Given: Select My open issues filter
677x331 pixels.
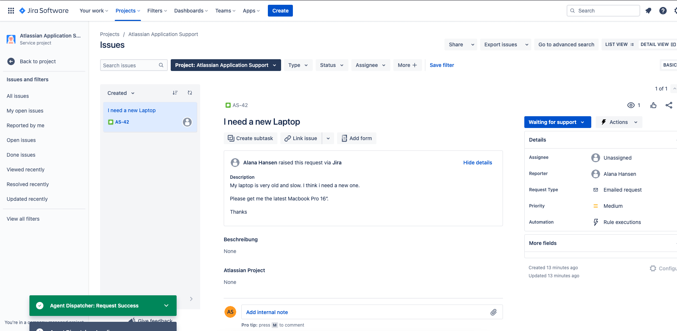Looking at the screenshot, I should (25, 111).
